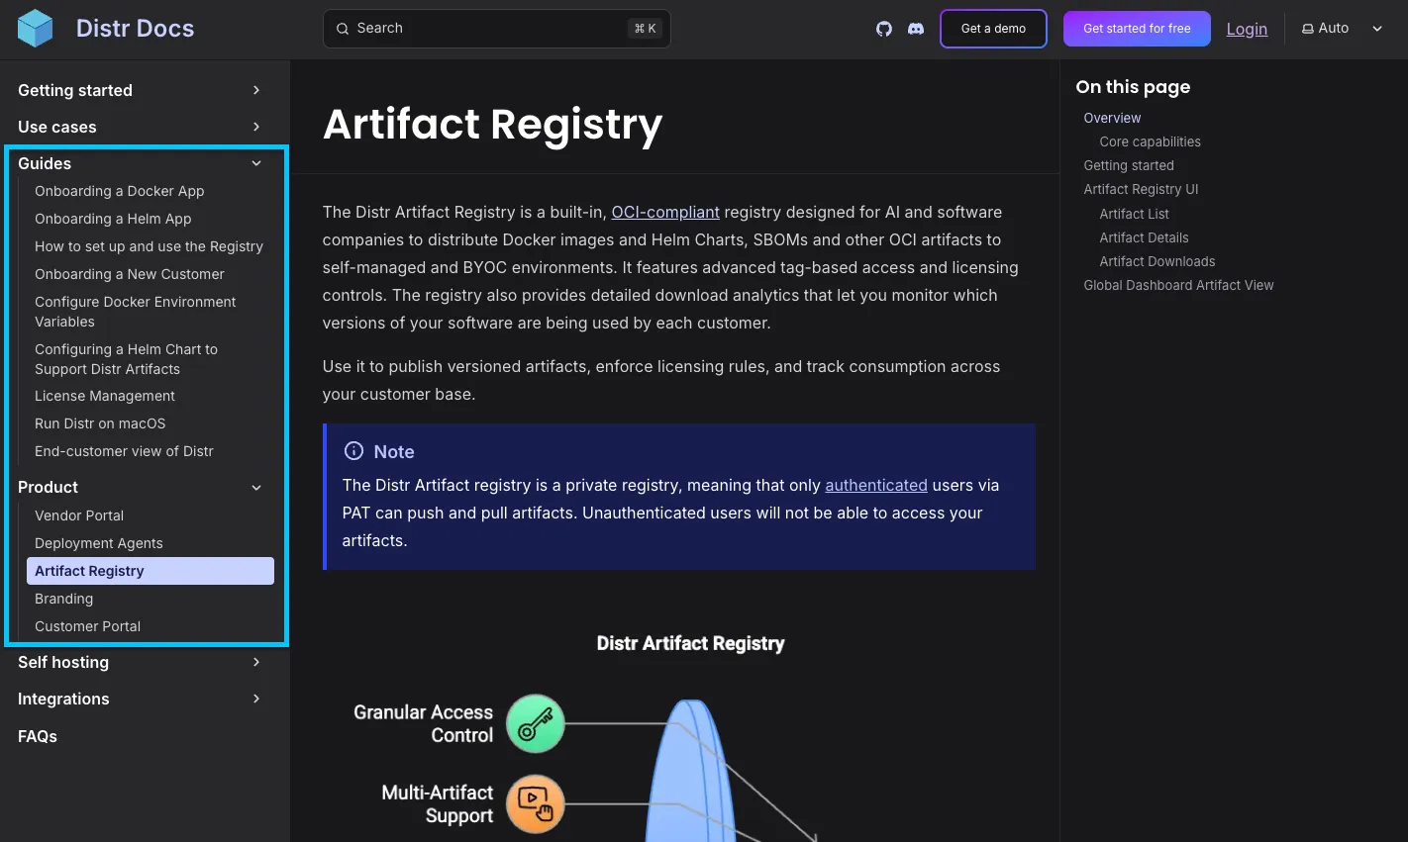
Task: Select Branding under Product
Action: coord(63,599)
